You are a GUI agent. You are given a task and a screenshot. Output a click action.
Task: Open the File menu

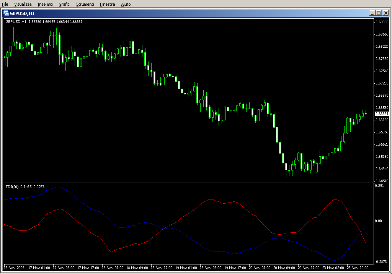5,4
